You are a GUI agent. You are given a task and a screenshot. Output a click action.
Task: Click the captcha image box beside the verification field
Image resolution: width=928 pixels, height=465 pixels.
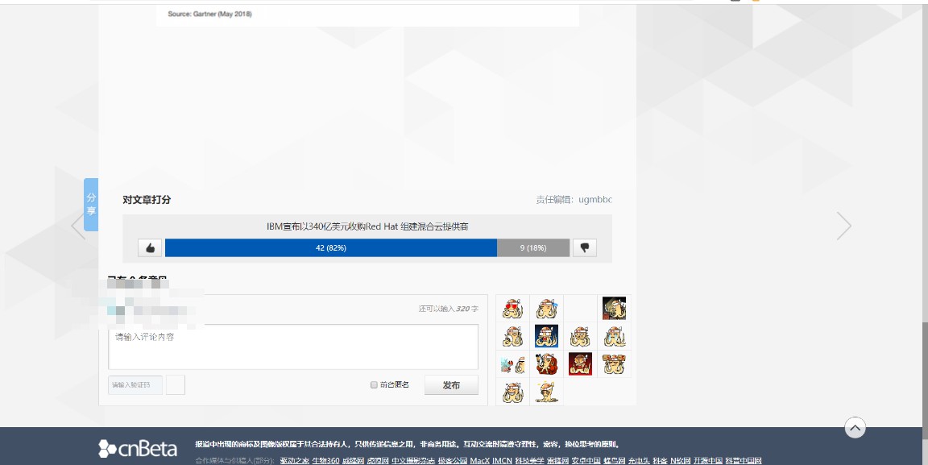[x=175, y=385]
